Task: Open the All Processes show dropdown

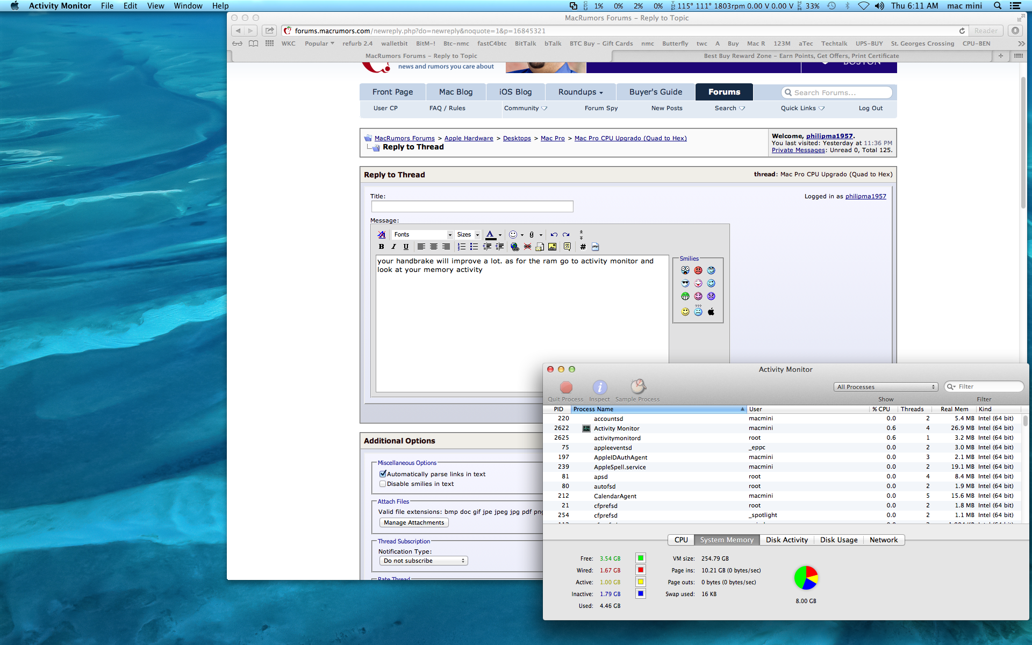Action: coord(885,387)
